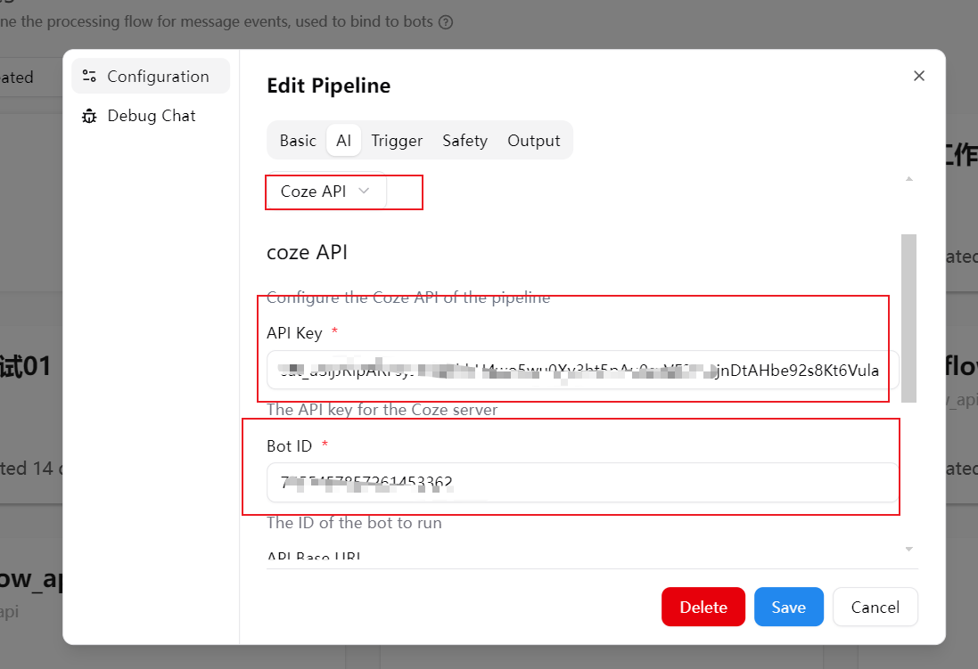Click the scrollbar up arrow
Screen dimensions: 978x669
(x=908, y=179)
